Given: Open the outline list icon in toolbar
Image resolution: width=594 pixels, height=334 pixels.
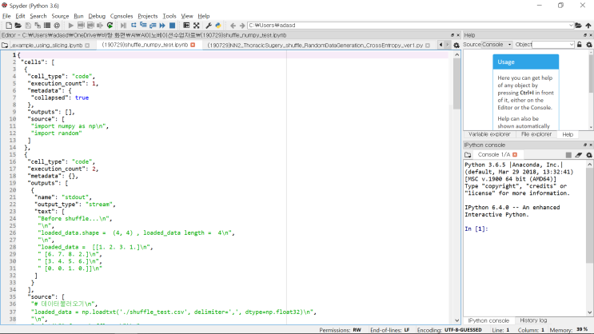Looking at the screenshot, I should tap(47, 26).
